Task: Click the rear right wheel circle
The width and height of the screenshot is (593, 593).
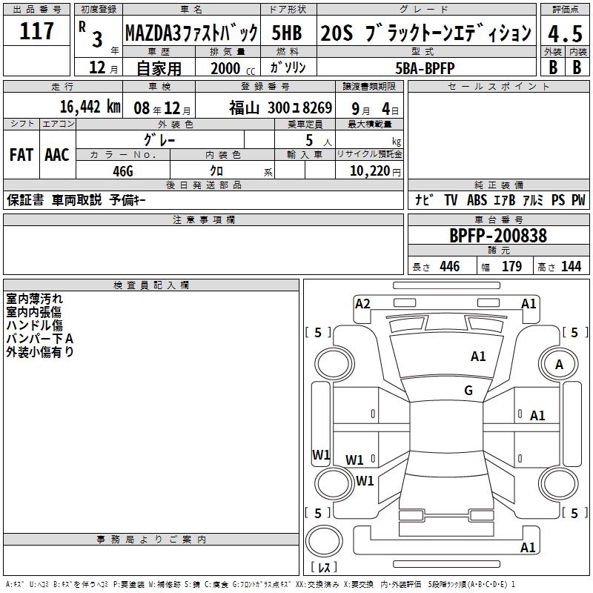Action: 558,483
